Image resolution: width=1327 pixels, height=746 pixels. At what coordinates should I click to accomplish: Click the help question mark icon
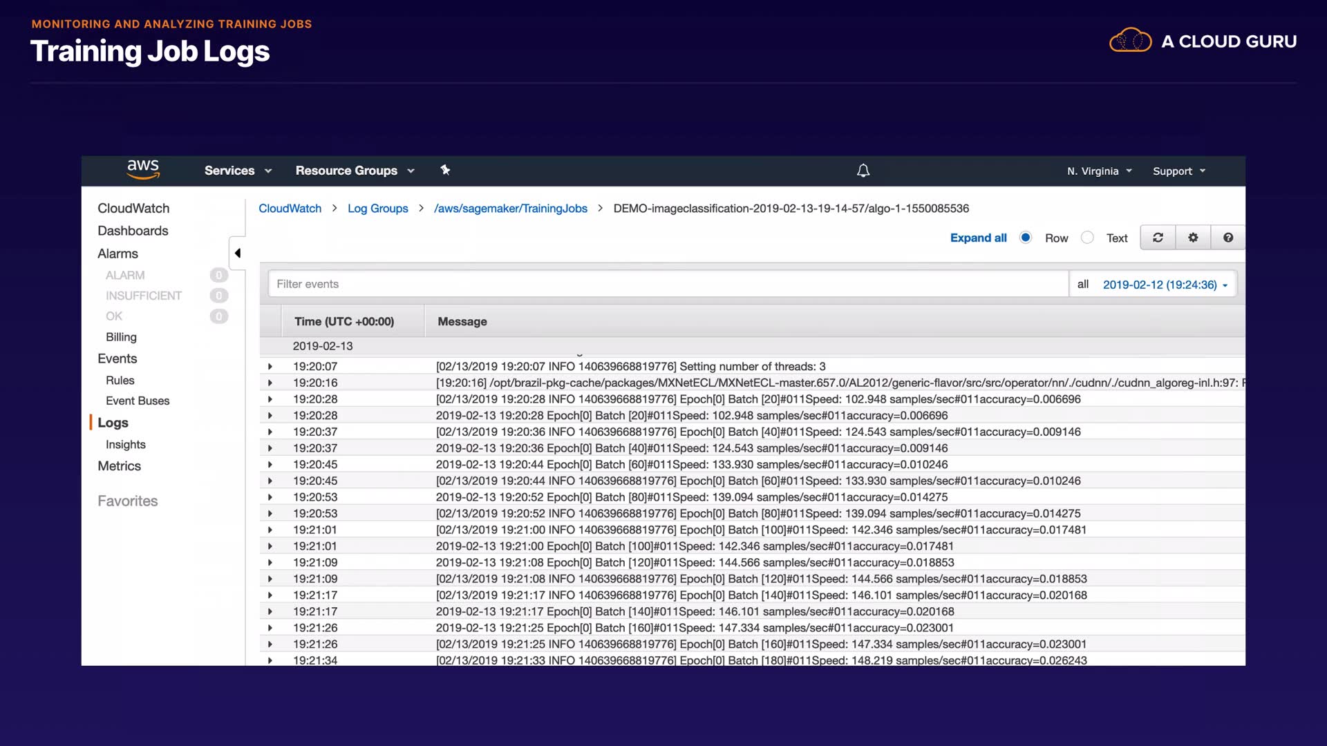pyautogui.click(x=1228, y=238)
